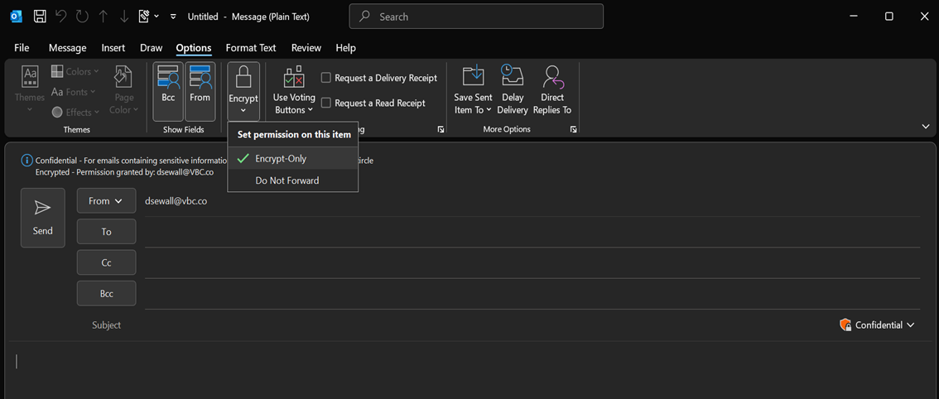The width and height of the screenshot is (939, 399).
Task: Click the Previous Item up arrow
Action: click(x=103, y=17)
